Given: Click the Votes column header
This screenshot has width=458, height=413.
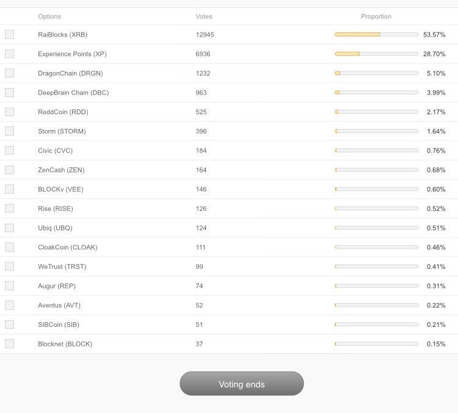Looking at the screenshot, I should tap(204, 16).
